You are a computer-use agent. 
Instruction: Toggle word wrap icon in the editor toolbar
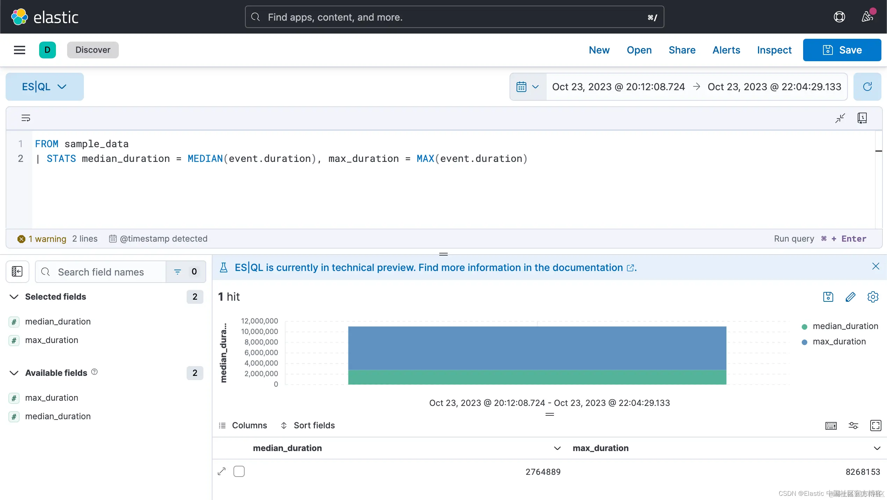26,118
